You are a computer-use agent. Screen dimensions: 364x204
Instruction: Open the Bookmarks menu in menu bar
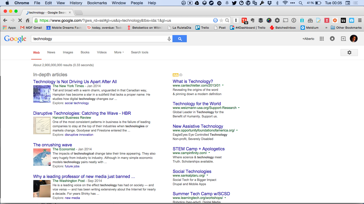[x=97, y=3]
